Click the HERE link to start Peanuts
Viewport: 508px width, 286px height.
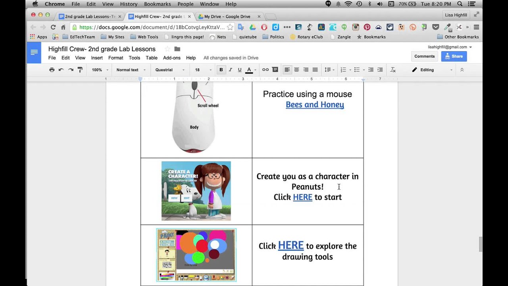[302, 197]
